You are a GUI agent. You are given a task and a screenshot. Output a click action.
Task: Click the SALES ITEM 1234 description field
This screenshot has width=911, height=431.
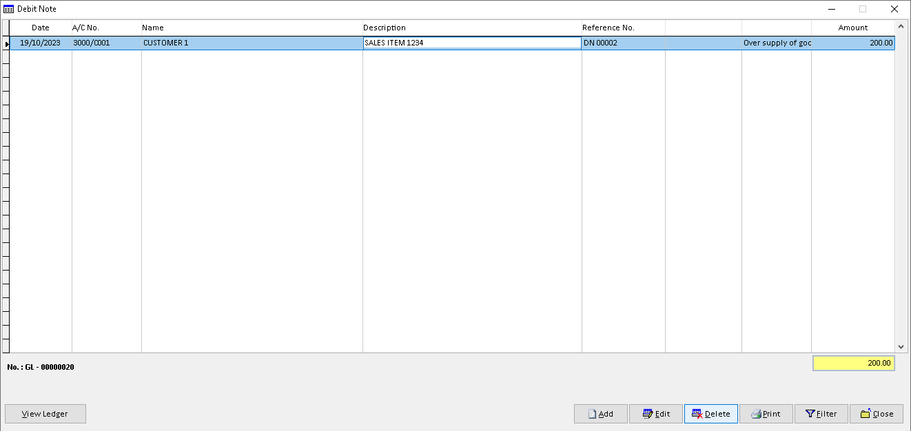coord(472,43)
